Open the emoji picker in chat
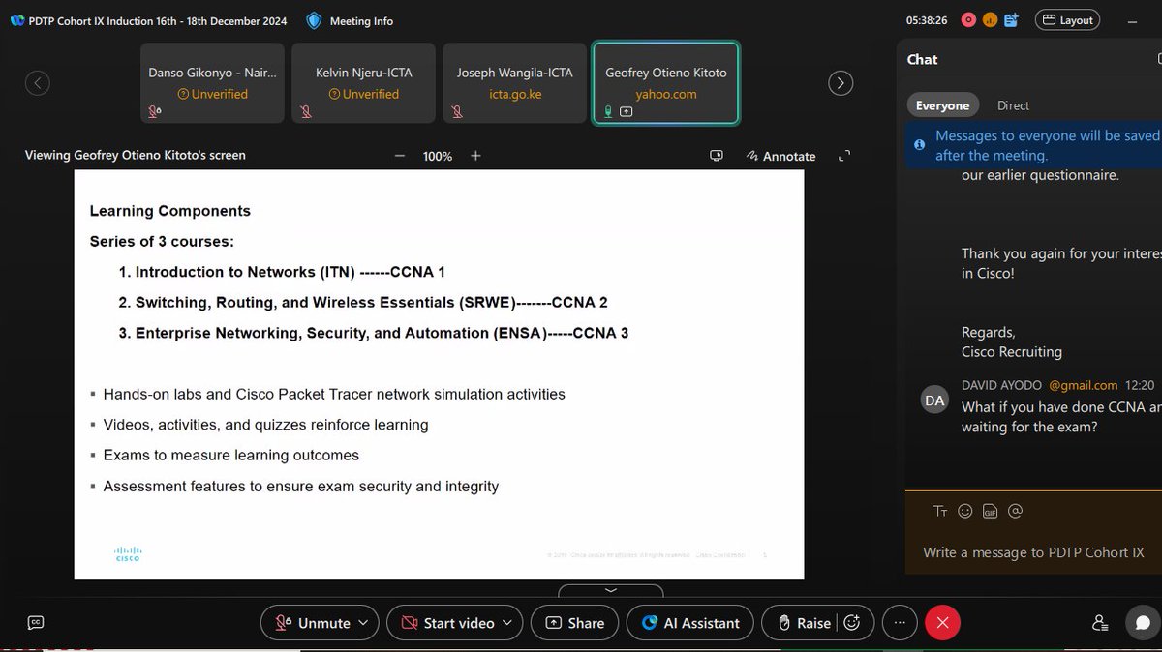This screenshot has width=1162, height=652. pyautogui.click(x=964, y=511)
